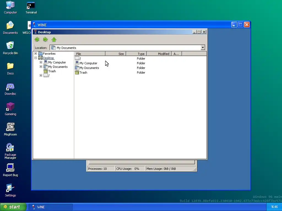The width and height of the screenshot is (282, 211).
Task: Close the Desktop explorer window
Action: tap(204, 32)
